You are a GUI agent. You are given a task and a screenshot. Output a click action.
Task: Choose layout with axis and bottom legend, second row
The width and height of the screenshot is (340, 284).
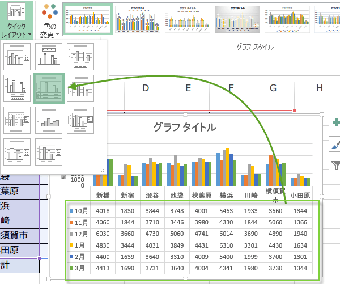click(x=17, y=88)
